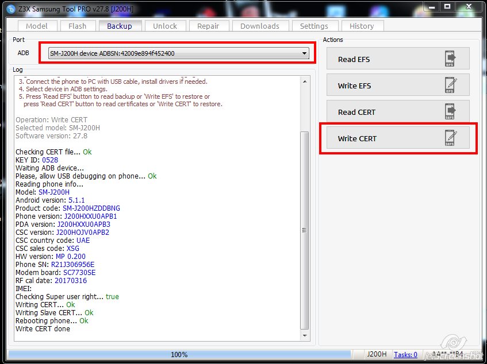
Task: Click HW version MP 0.200
Action: [x=71, y=257]
